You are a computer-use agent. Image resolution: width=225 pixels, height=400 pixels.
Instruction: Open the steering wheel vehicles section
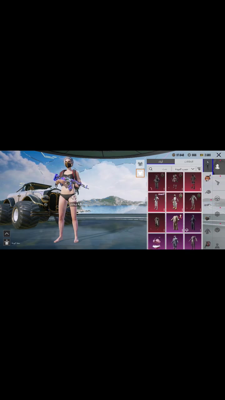tap(217, 198)
